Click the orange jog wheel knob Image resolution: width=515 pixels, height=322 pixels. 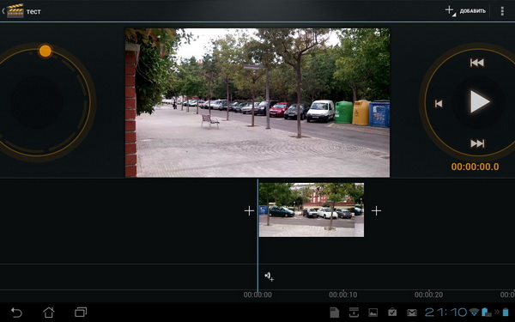(x=45, y=51)
